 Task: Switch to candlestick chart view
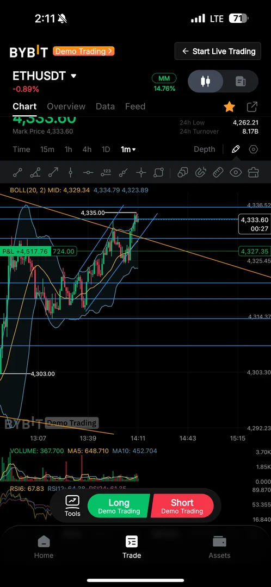click(x=205, y=81)
